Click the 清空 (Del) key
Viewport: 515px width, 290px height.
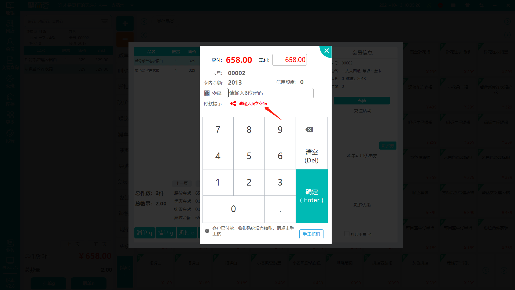point(312,156)
